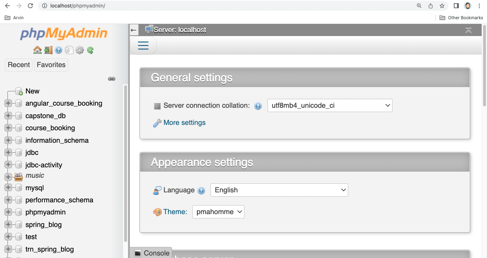This screenshot has width=487, height=258.
Task: Click the New database icon
Action: click(19, 92)
